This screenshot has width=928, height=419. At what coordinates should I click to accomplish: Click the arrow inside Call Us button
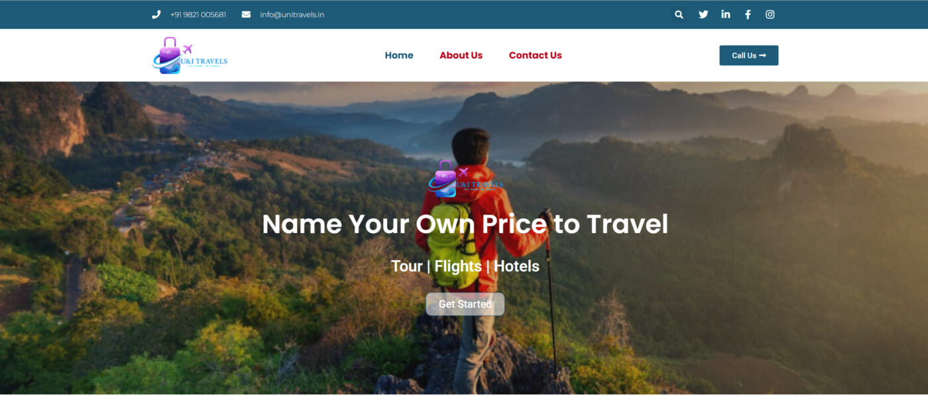[x=762, y=56]
